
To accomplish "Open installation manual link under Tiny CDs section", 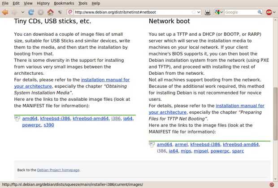I will tap(105, 80).
